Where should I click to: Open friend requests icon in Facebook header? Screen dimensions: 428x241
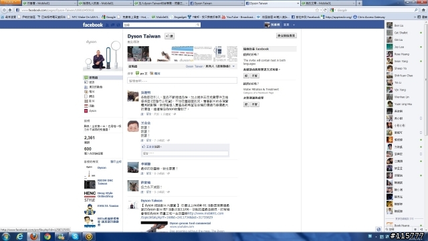point(107,25)
